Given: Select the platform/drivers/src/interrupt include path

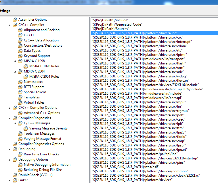Looking at the screenshot, I should click(142, 42).
